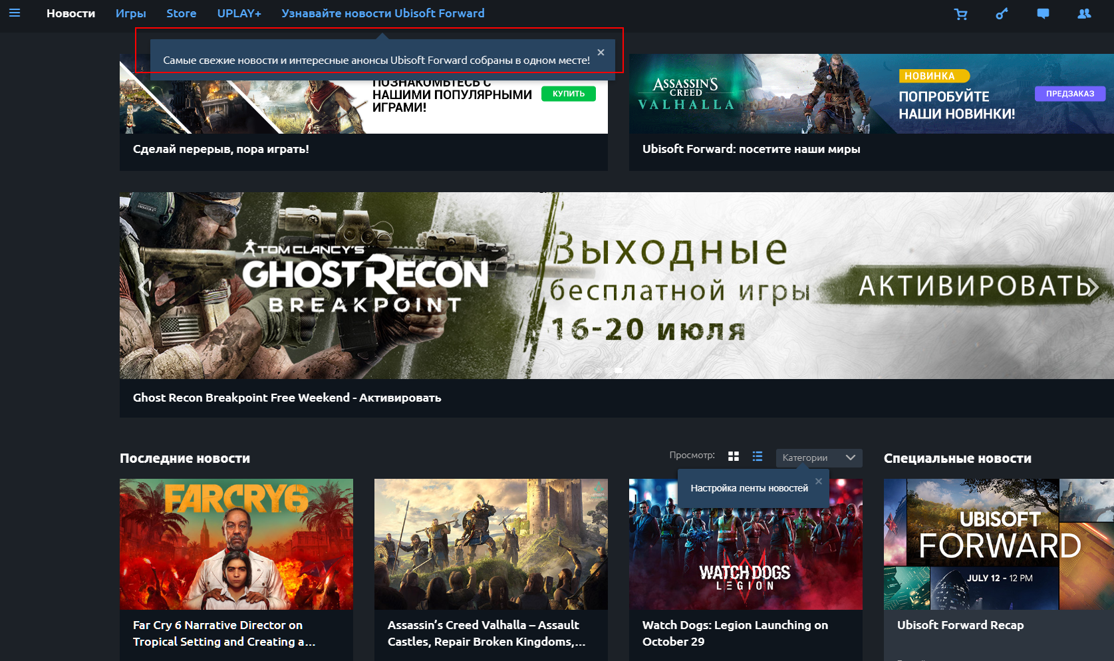
Task: Open the Store tab
Action: coord(181,13)
